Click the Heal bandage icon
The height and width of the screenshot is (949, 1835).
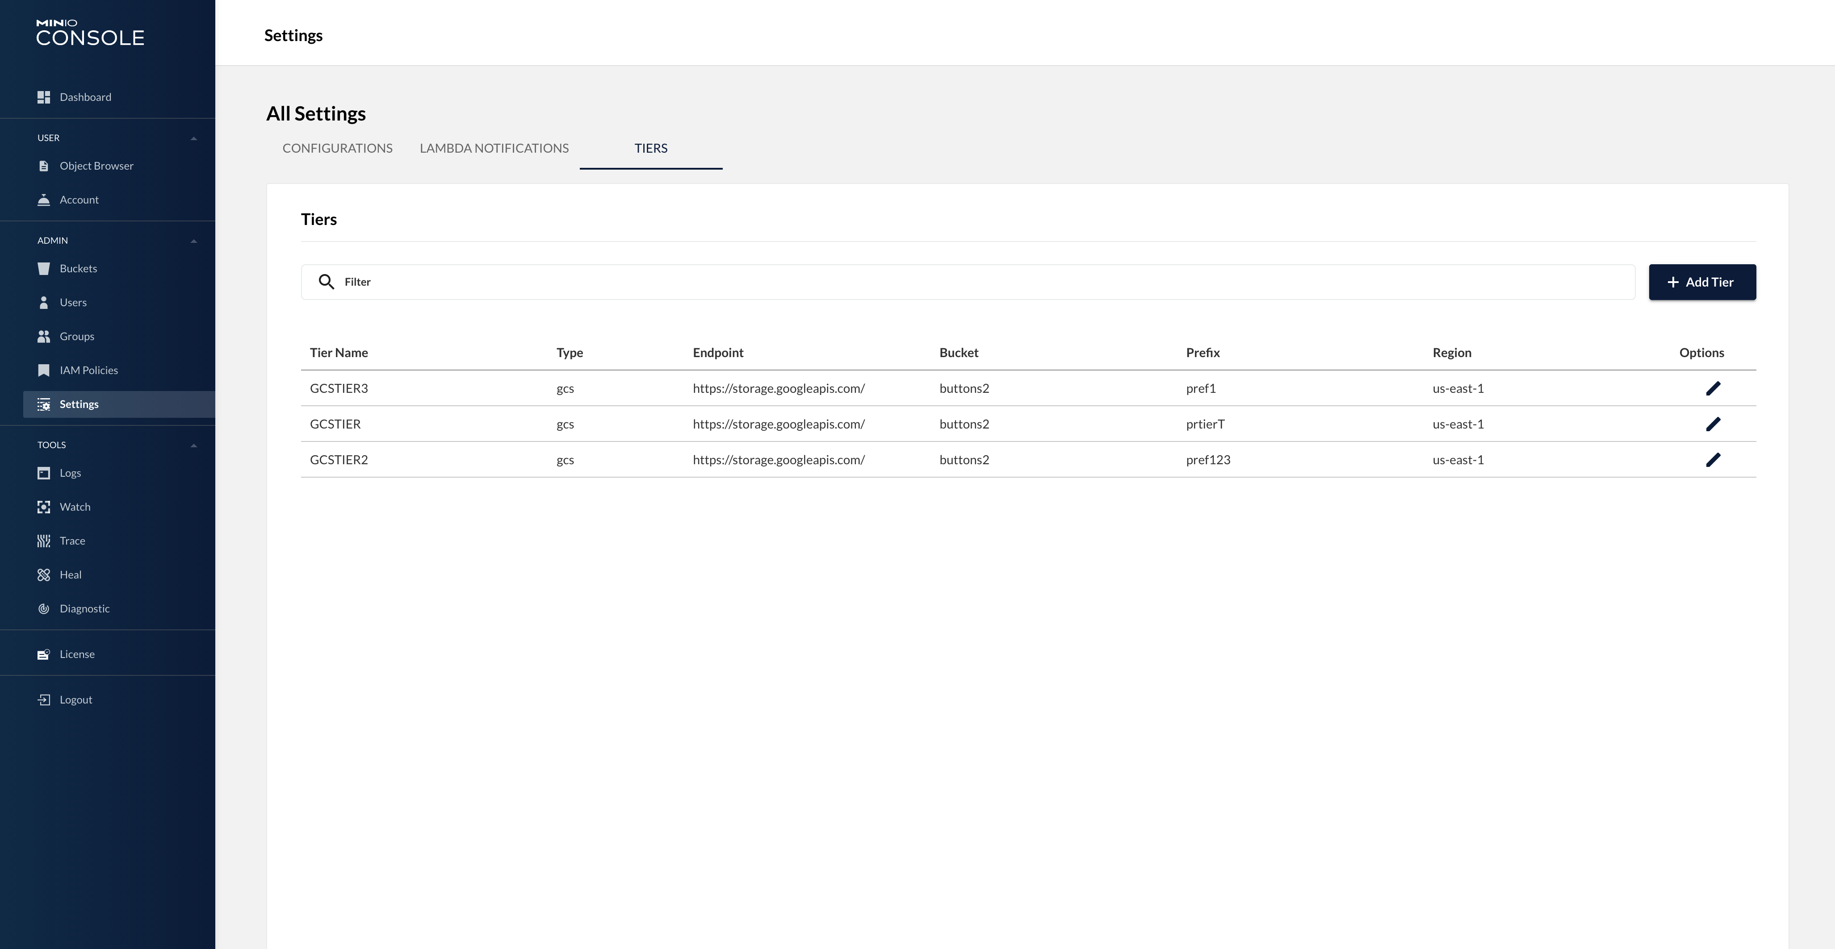click(x=43, y=574)
